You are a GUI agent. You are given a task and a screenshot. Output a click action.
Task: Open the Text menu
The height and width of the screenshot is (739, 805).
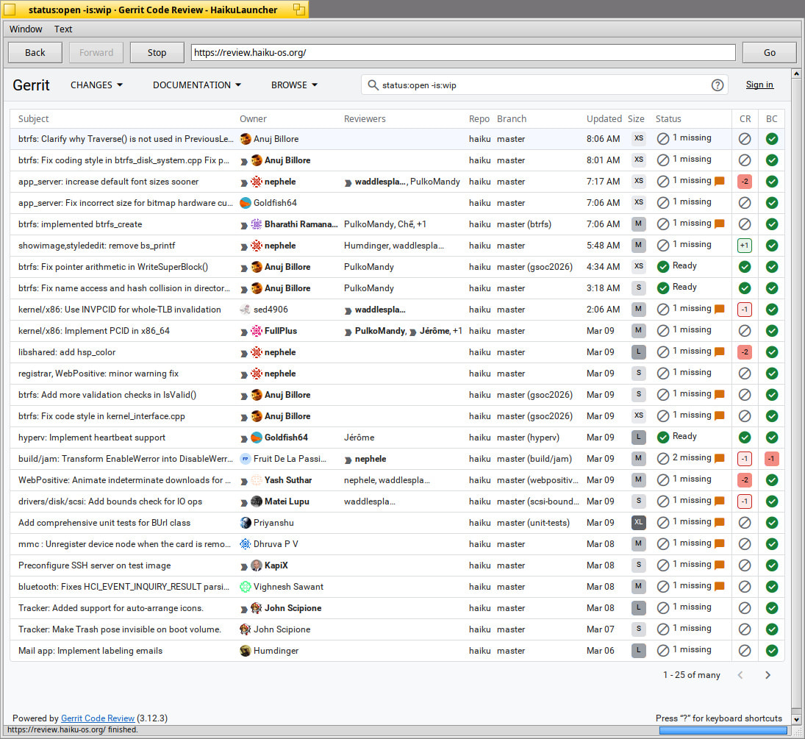(x=63, y=29)
